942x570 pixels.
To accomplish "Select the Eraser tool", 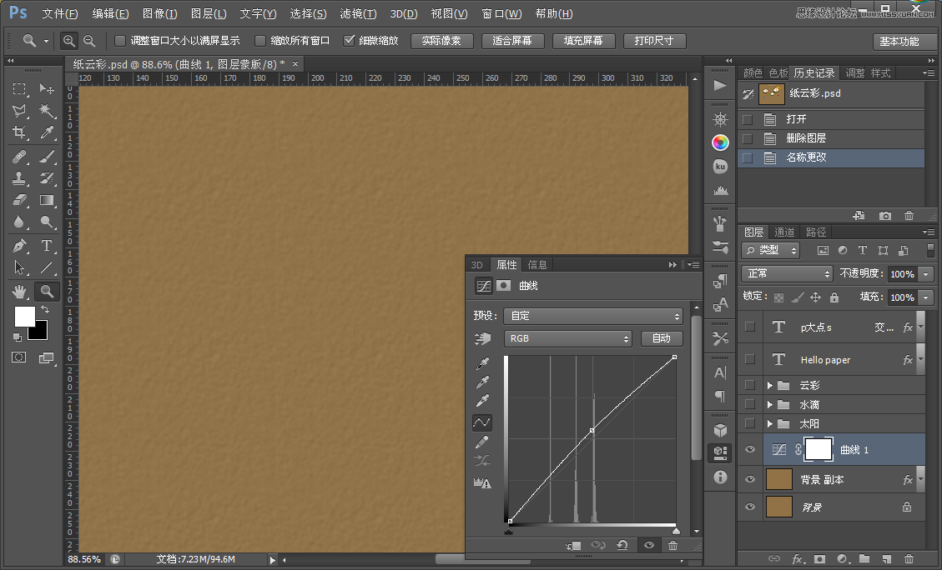I will pos(19,200).
